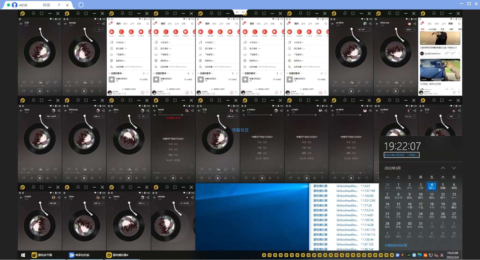
Task: Open the Windows Start menu
Action: click(x=23, y=255)
